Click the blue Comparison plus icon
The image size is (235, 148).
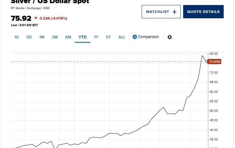tap(135, 37)
